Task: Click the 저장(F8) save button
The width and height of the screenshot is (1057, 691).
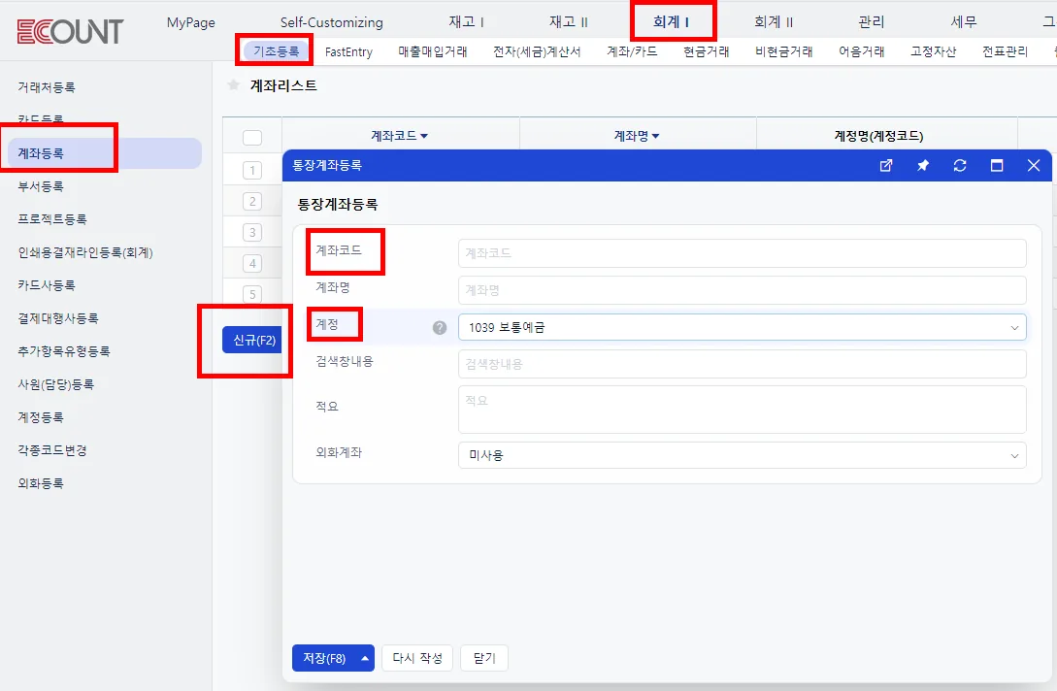Action: click(324, 658)
